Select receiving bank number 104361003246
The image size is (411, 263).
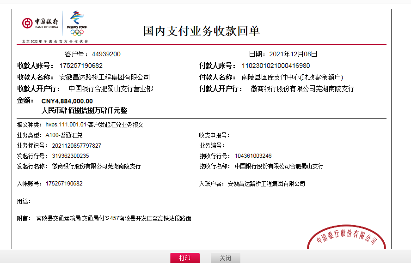[253, 156]
